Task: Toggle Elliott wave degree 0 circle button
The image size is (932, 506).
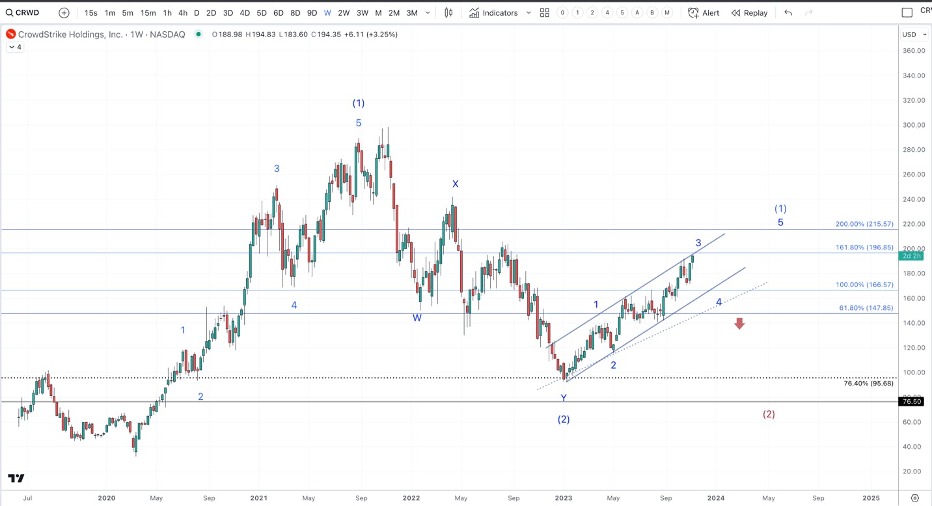Action: tap(562, 12)
